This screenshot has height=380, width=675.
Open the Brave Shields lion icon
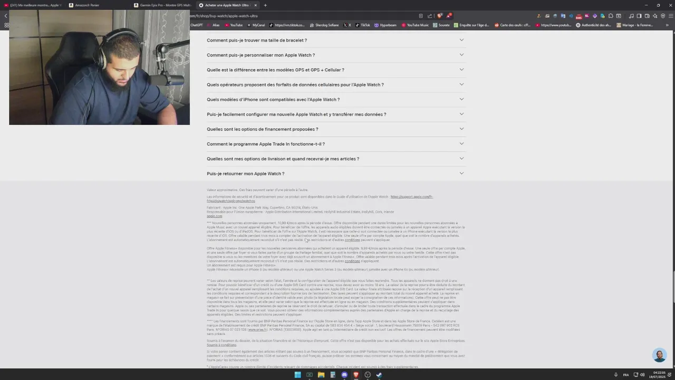click(439, 16)
